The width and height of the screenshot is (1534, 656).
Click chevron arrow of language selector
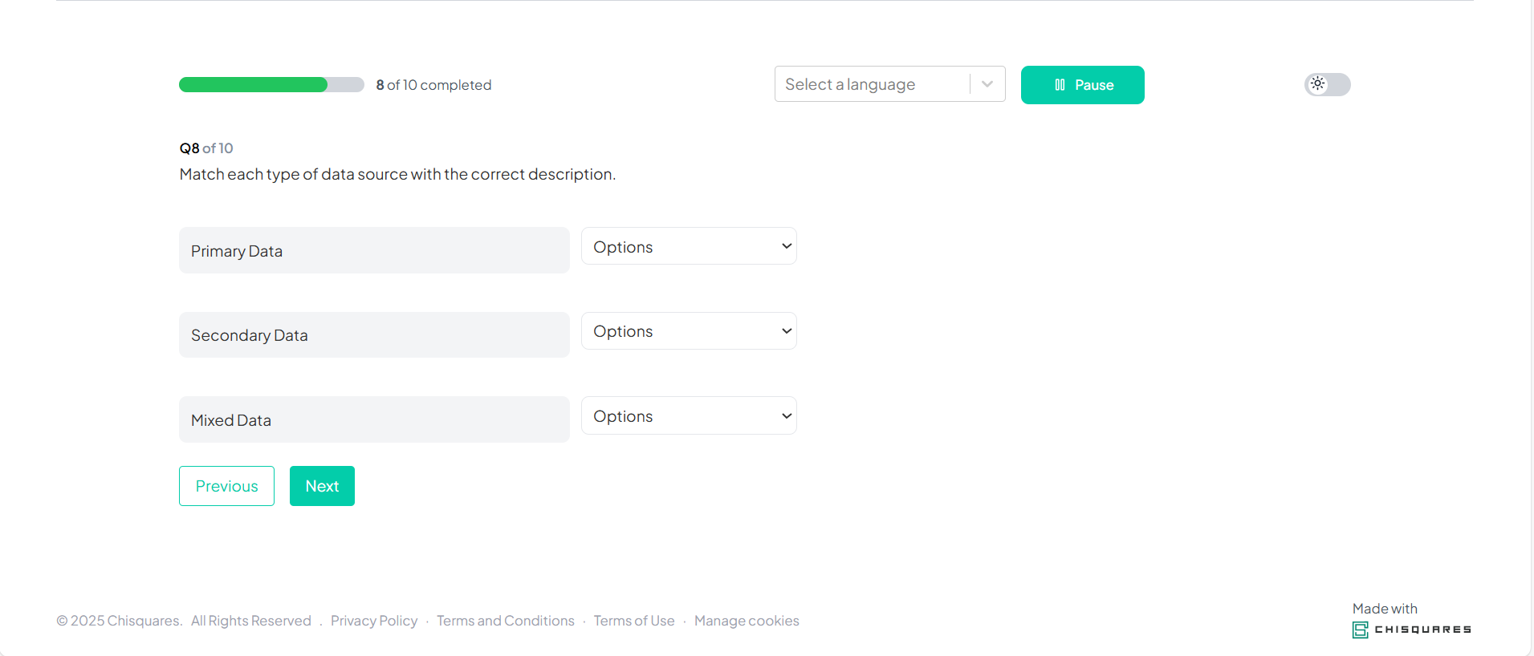pos(987,84)
